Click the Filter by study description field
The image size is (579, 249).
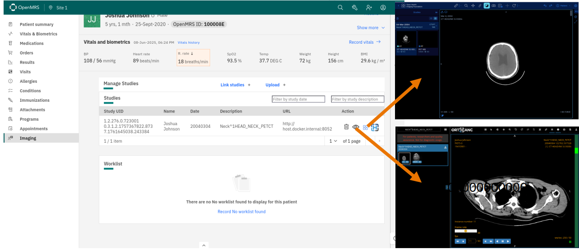[357, 99]
